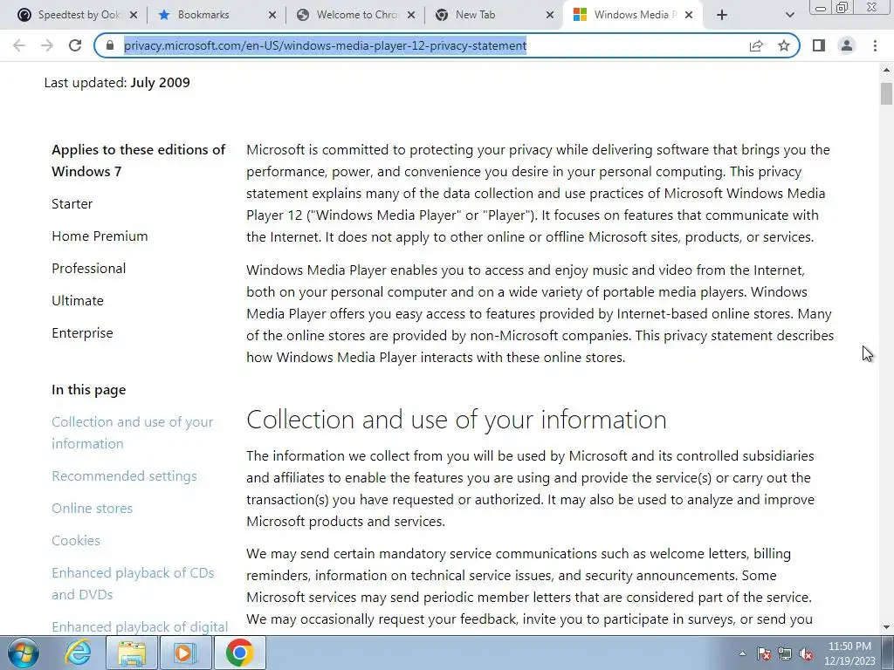The height and width of the screenshot is (670, 894).
Task: Open Enhanced playback of digital link
Action: [x=140, y=626]
